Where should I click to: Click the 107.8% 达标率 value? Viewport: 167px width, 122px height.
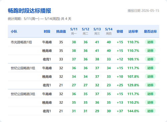pos(133,76)
